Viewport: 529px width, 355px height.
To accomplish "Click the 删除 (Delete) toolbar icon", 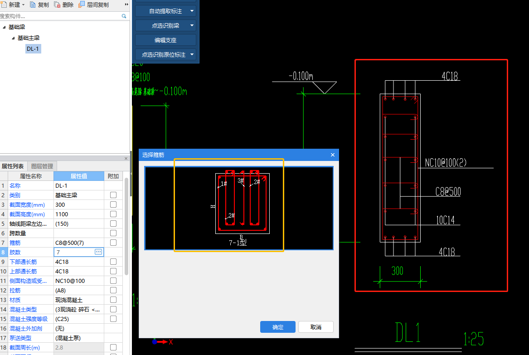I will [x=57, y=5].
